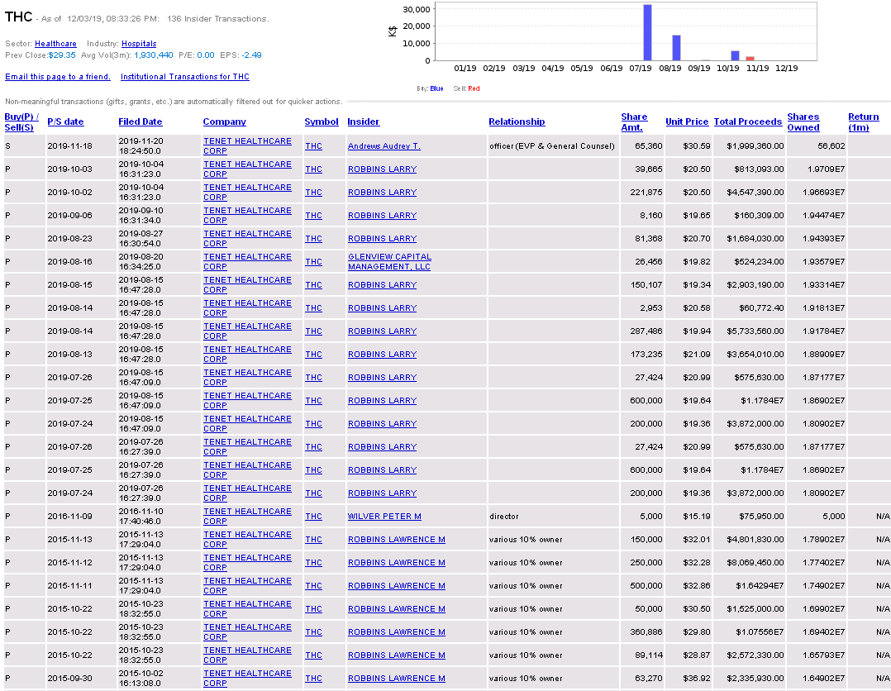
Task: Sort by the Relationship column header
Action: 517,122
